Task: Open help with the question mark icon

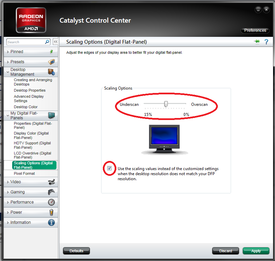Action: point(266,42)
